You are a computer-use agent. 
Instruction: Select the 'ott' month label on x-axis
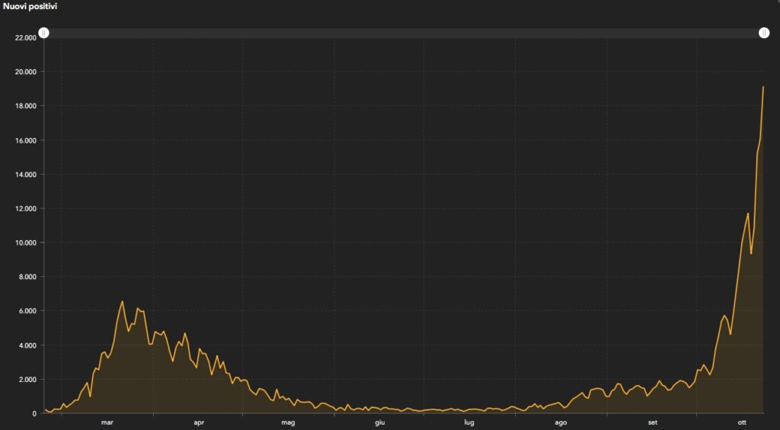(743, 422)
